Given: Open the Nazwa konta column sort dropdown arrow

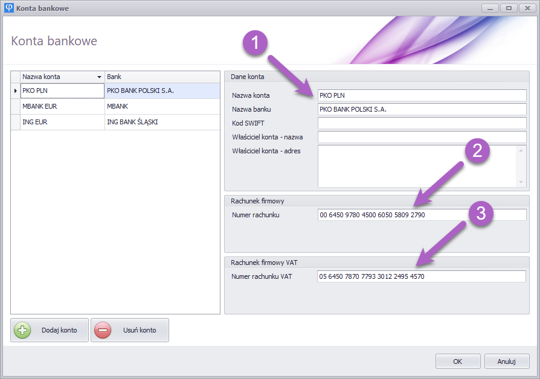Looking at the screenshot, I should click(x=99, y=77).
